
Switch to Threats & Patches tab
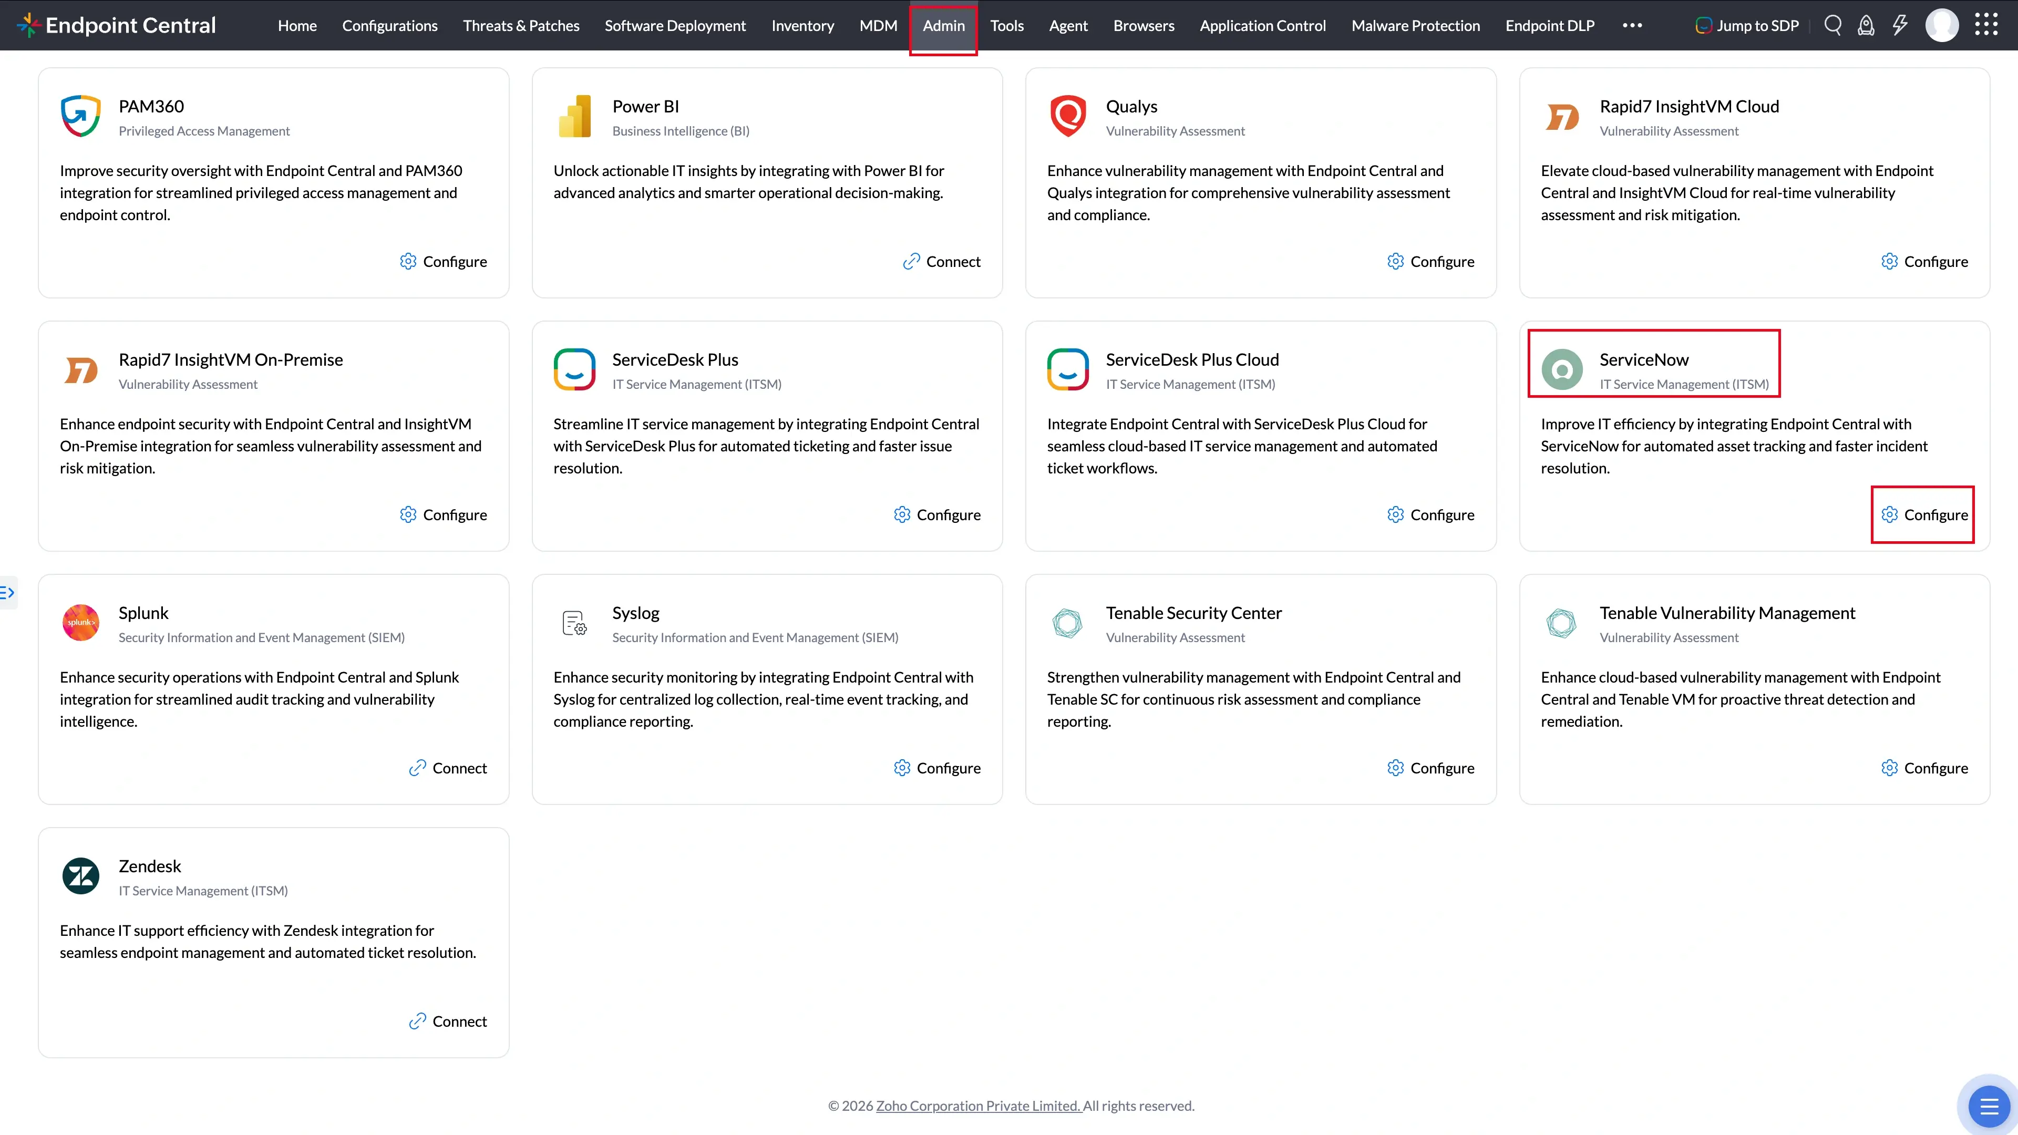point(521,25)
